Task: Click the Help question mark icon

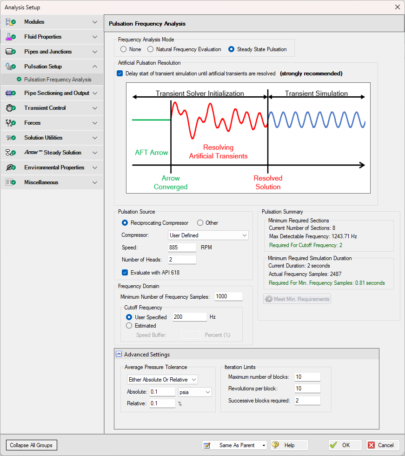Action: tap(275, 445)
